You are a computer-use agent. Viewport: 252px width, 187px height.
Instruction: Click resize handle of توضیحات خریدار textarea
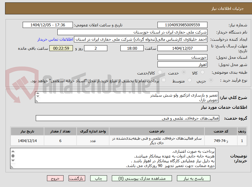[x=12, y=167]
